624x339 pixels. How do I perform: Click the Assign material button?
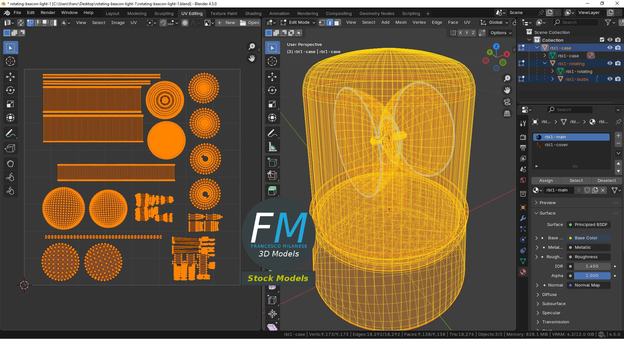tap(546, 181)
